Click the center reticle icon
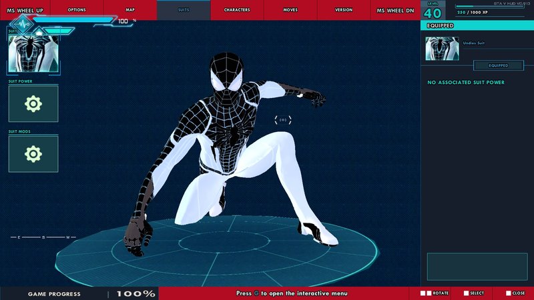This screenshot has height=300, width=534. coord(283,120)
